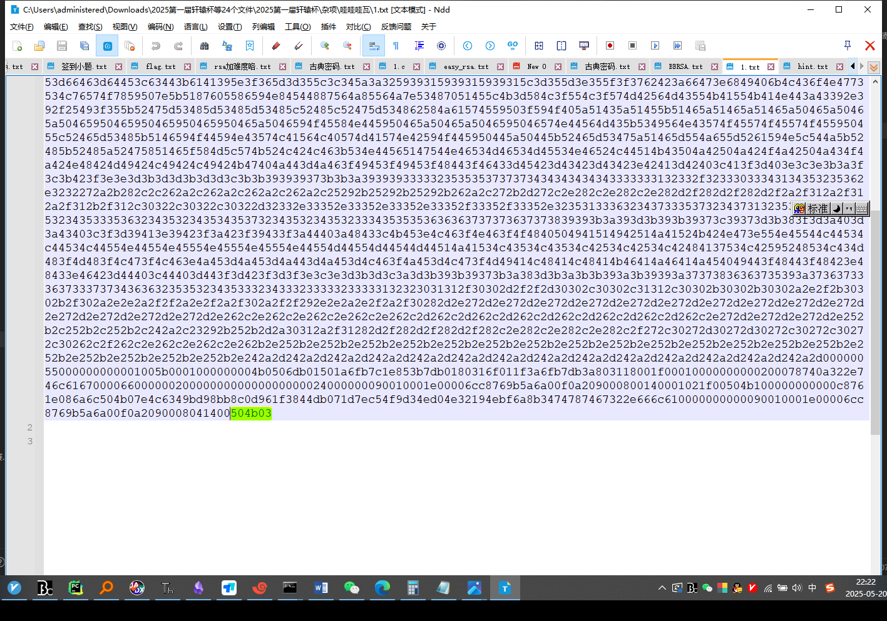Click the Save floppy disk icon
Screen dimensions: 887x621
point(61,46)
